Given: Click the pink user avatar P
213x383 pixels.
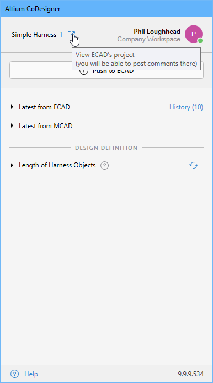Looking at the screenshot, I should click(x=194, y=34).
